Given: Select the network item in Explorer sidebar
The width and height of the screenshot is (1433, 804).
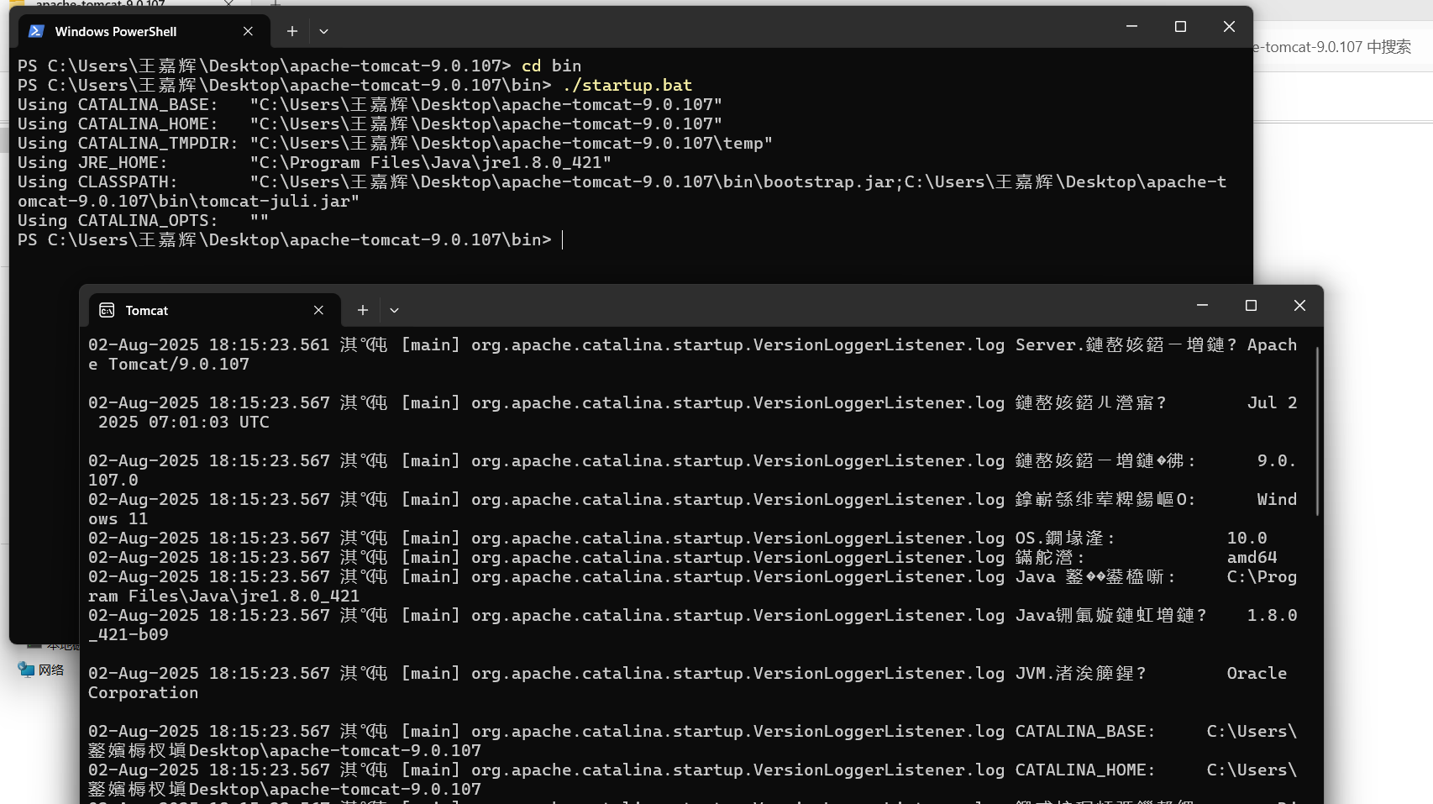Looking at the screenshot, I should tap(42, 670).
